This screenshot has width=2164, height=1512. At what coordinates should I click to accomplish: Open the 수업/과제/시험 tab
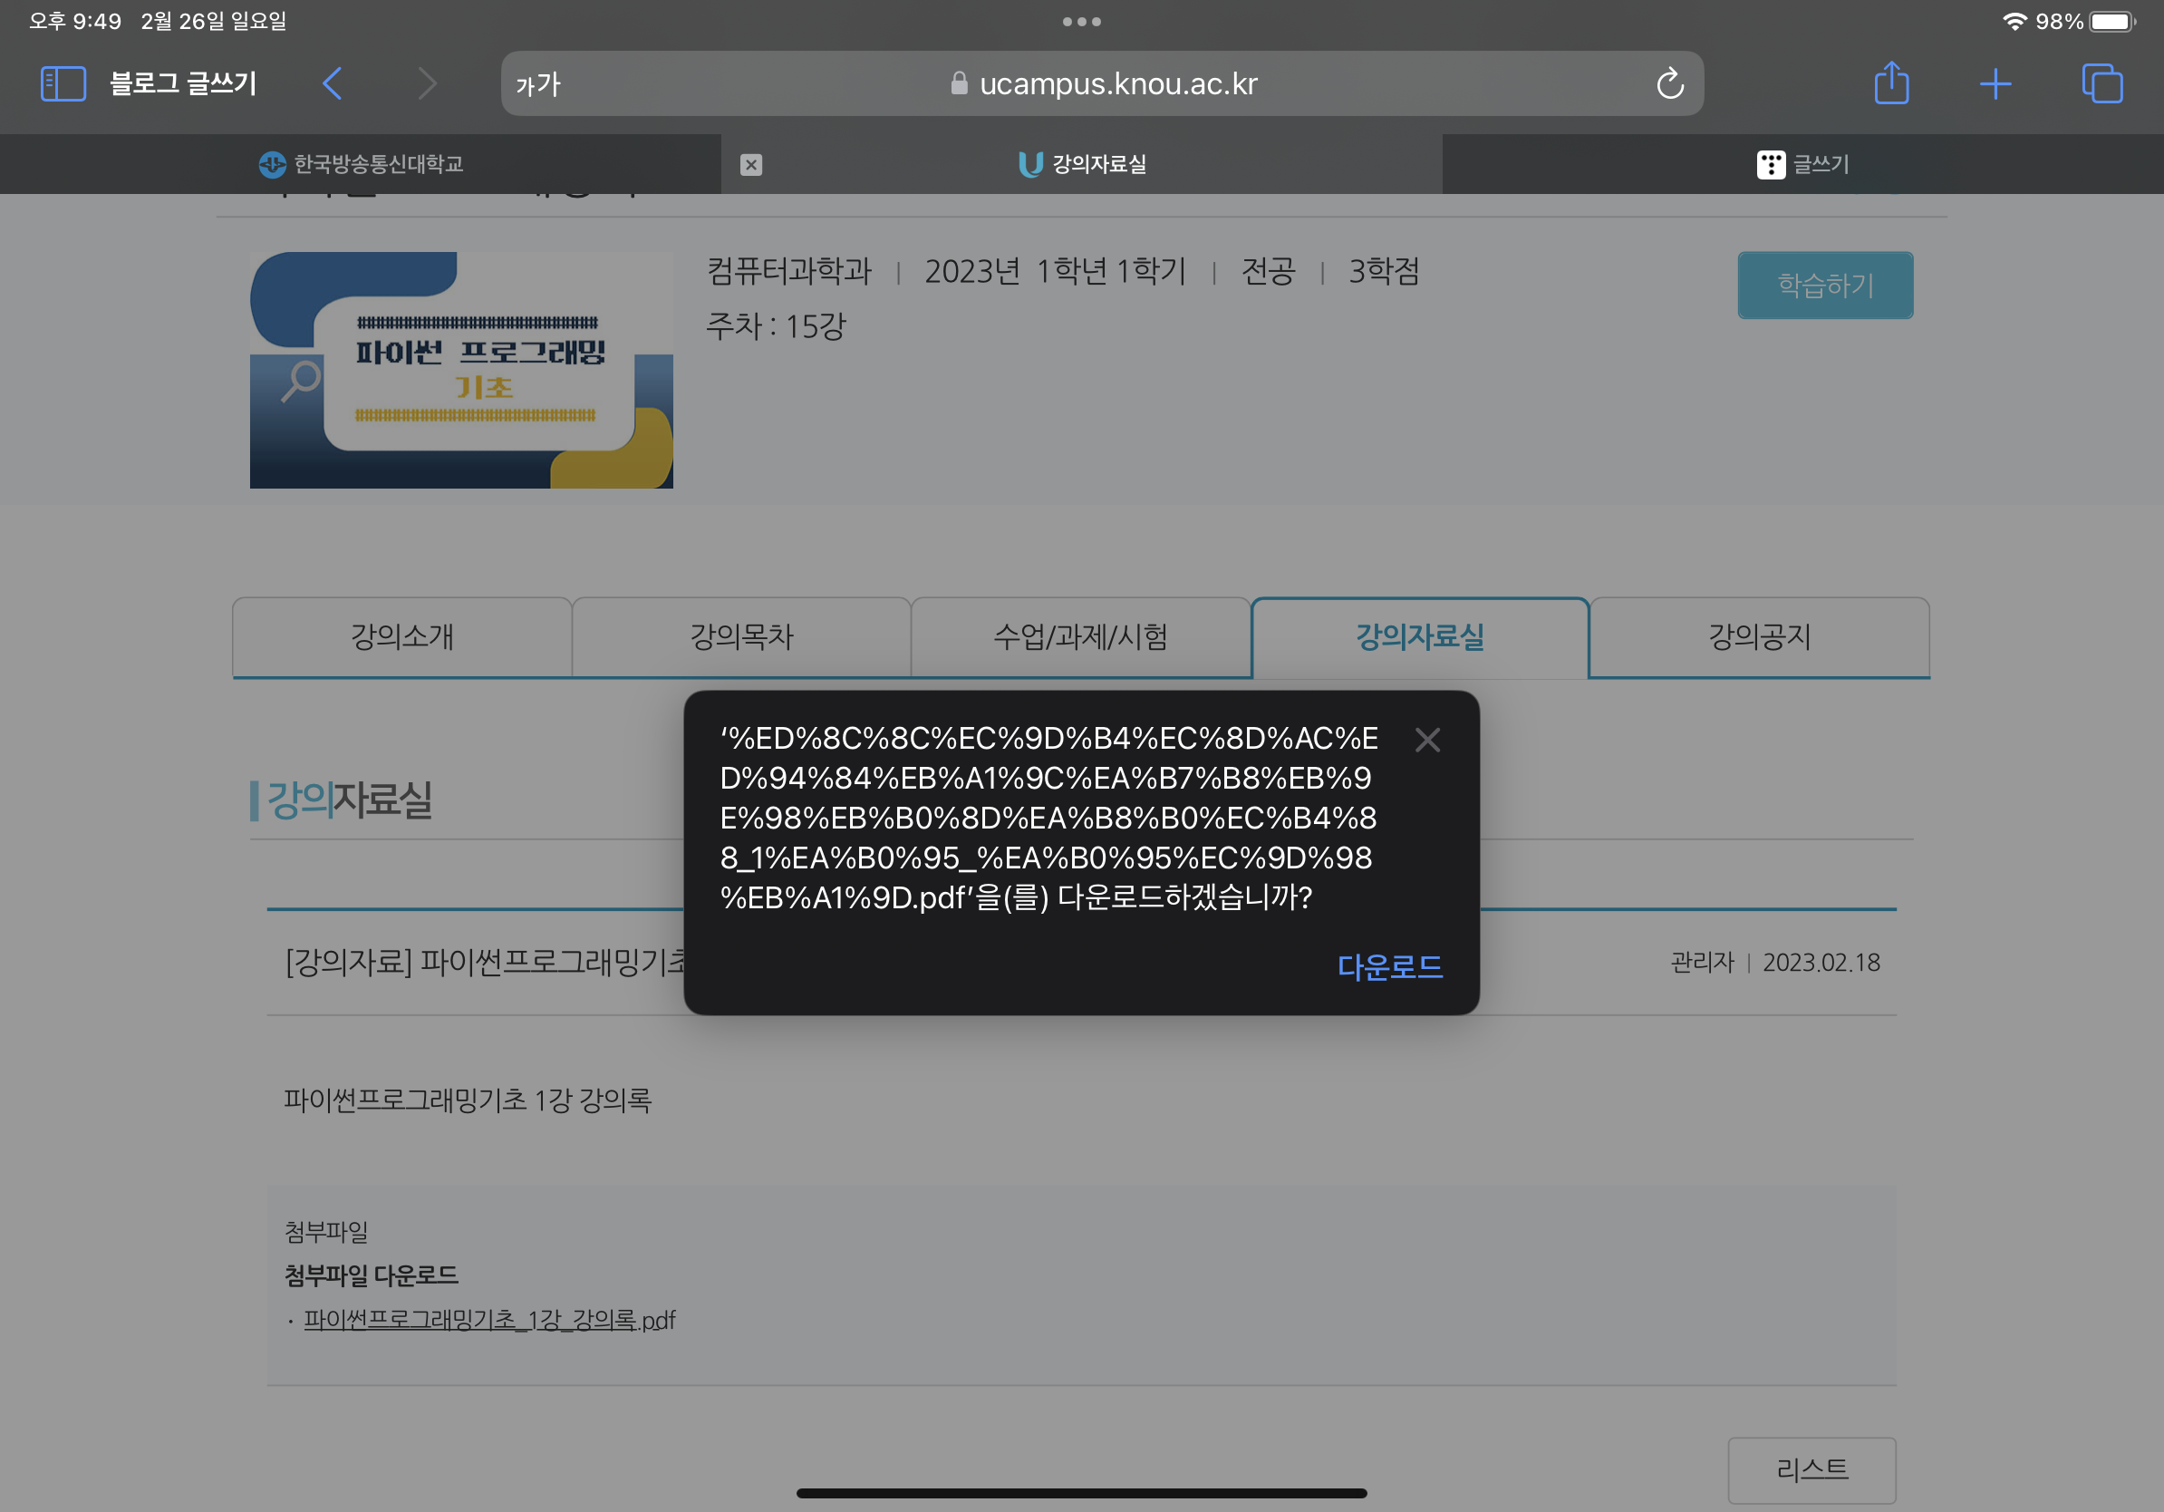(1080, 637)
